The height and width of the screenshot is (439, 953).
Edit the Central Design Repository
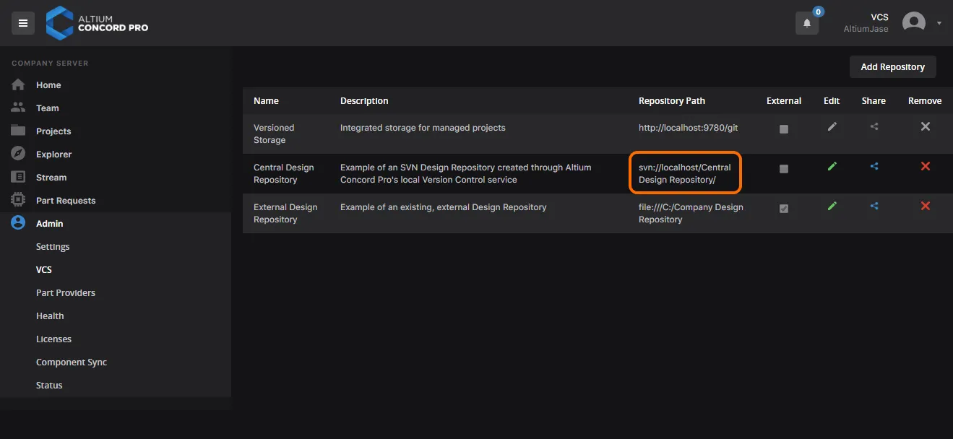pyautogui.click(x=832, y=167)
